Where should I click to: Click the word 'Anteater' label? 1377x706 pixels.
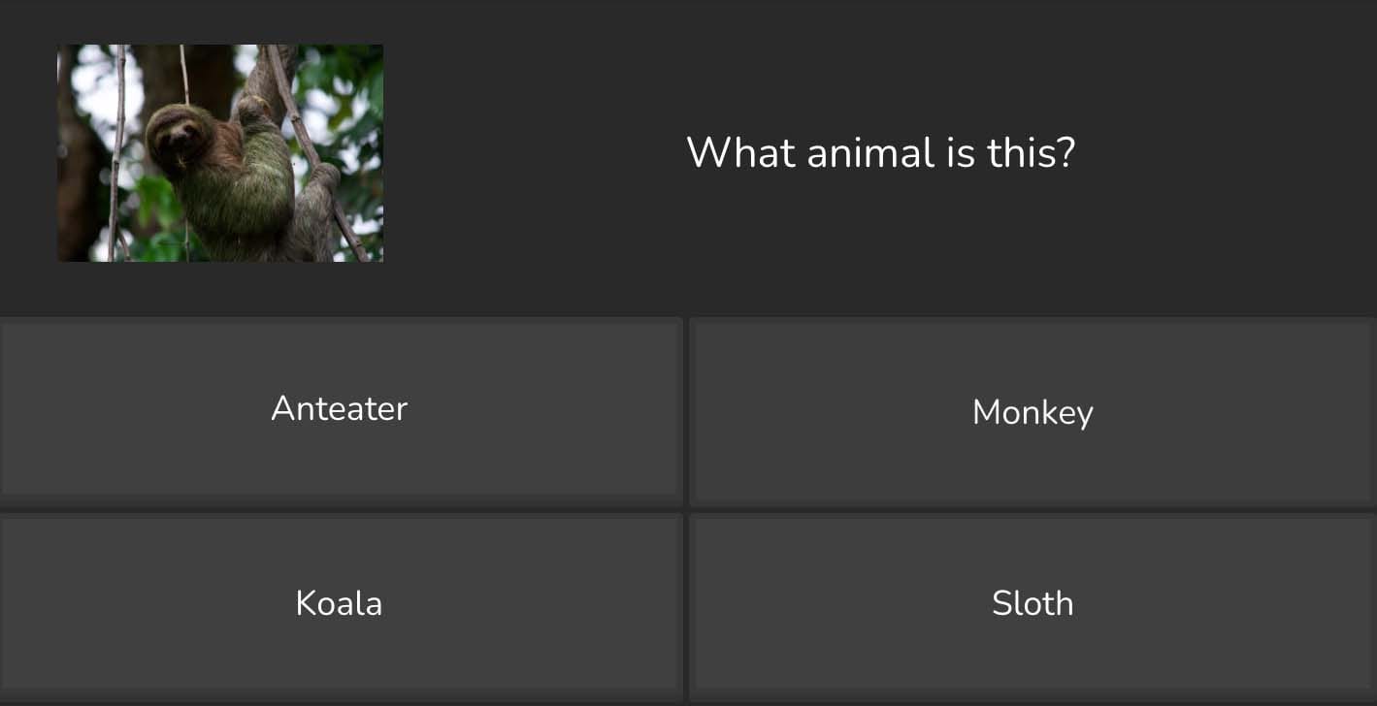[339, 408]
